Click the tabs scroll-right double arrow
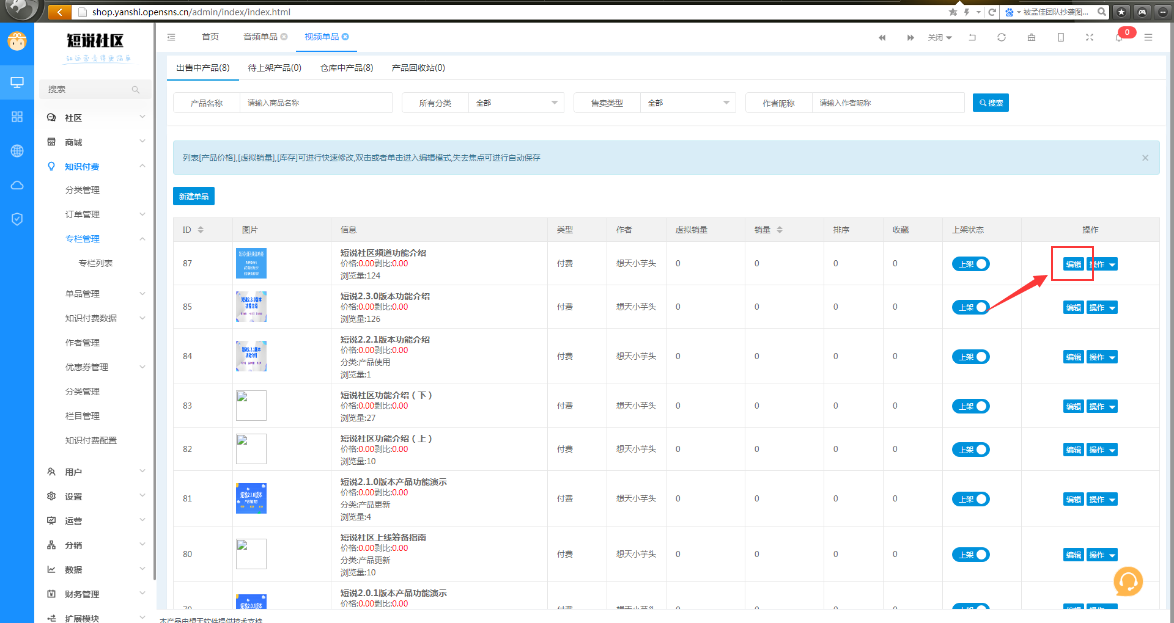 [x=910, y=38]
